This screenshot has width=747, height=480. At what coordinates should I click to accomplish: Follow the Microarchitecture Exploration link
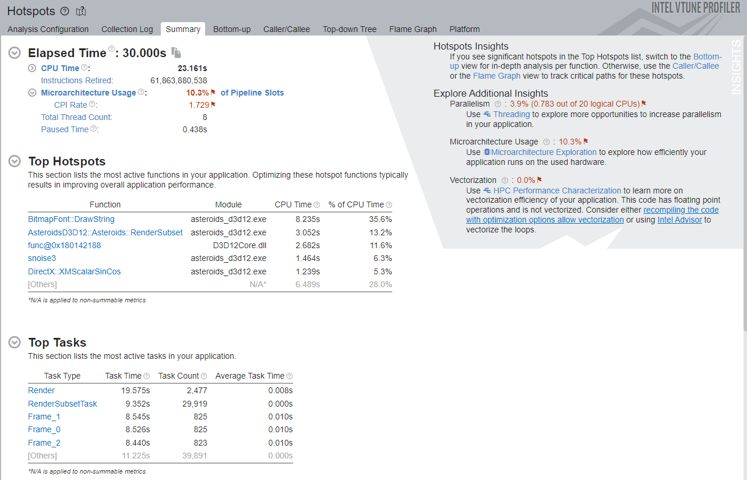[544, 152]
